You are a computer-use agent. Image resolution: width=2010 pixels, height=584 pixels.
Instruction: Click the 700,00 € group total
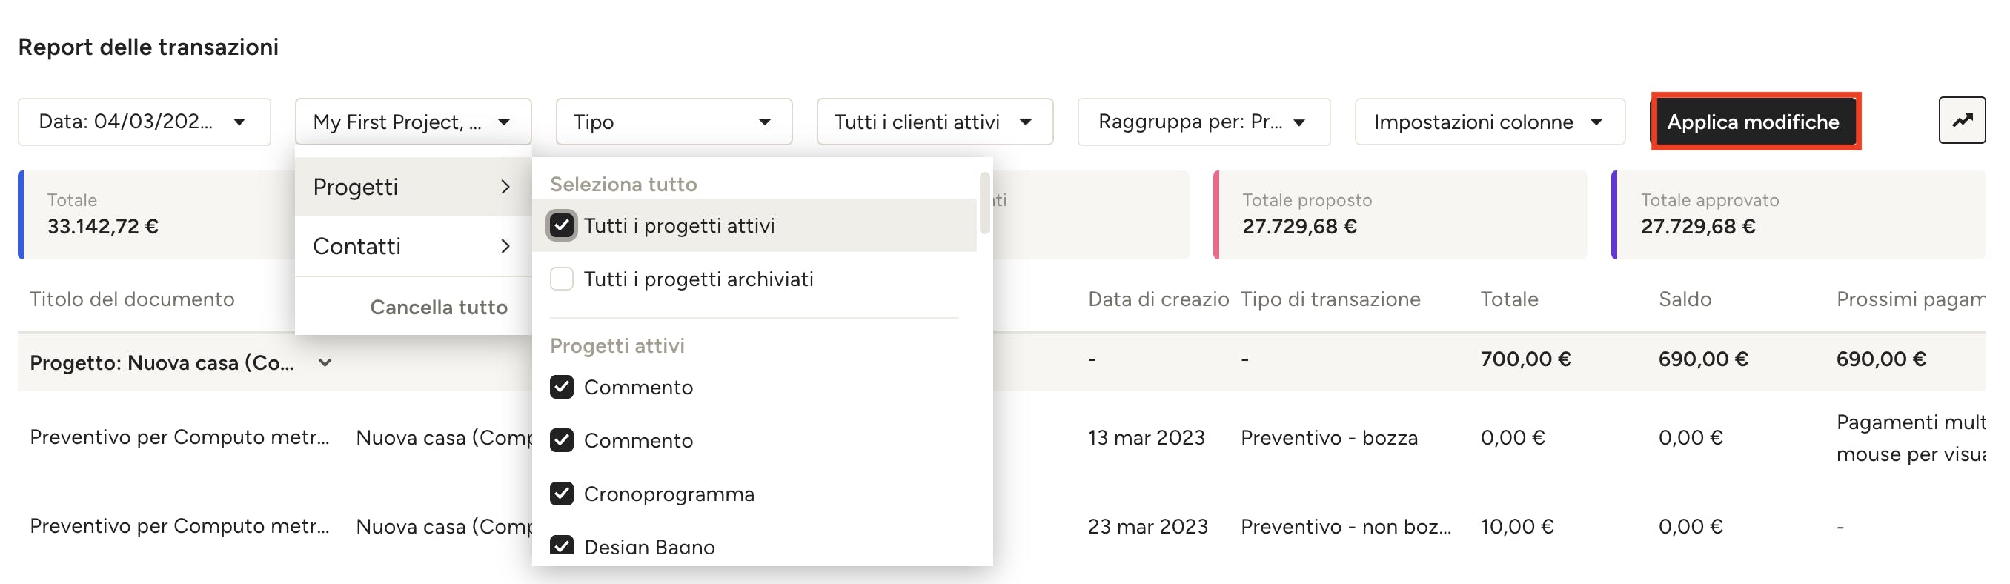[x=1525, y=359]
